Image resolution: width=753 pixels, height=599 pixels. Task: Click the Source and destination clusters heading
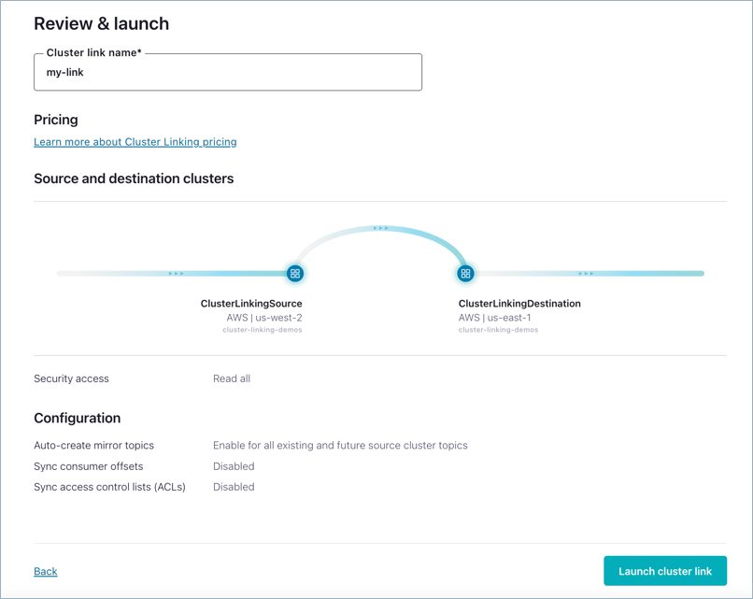pos(133,178)
